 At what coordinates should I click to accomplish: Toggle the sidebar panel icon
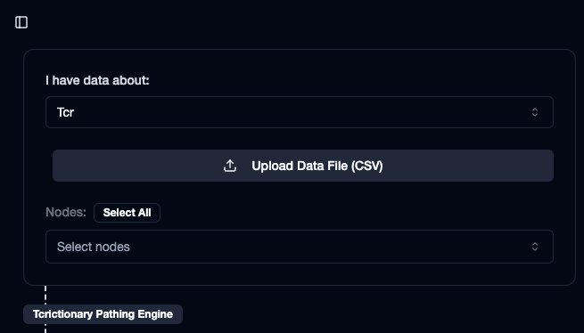[21, 22]
